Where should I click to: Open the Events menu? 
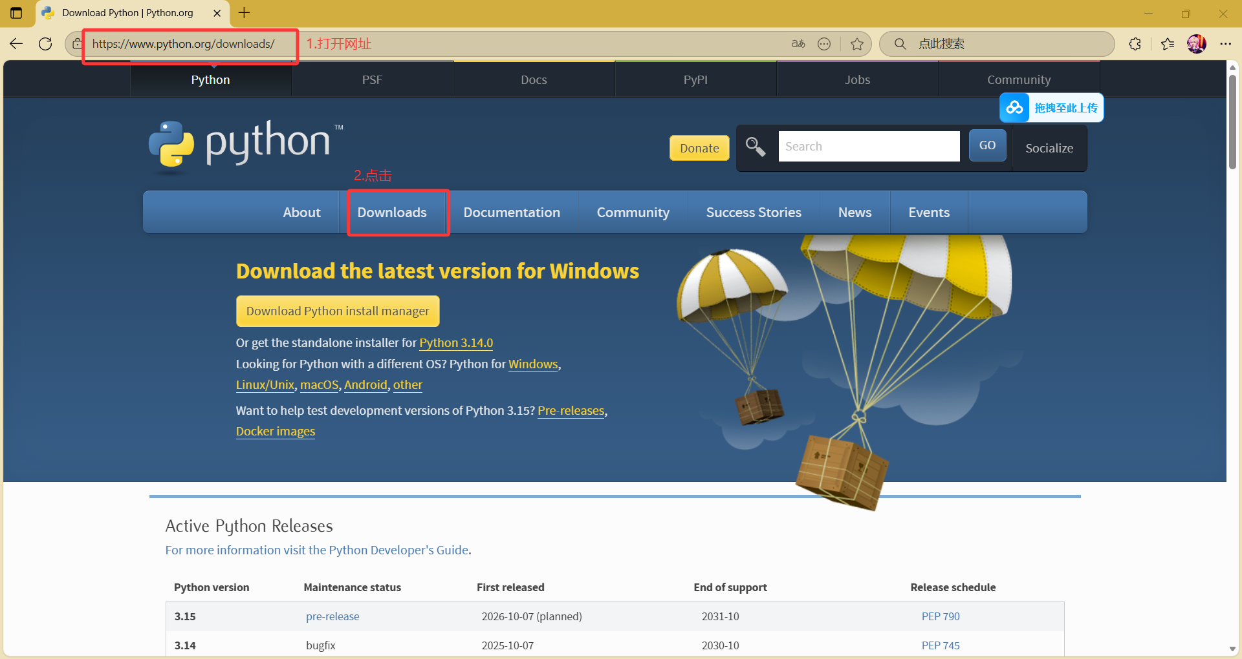tap(929, 212)
